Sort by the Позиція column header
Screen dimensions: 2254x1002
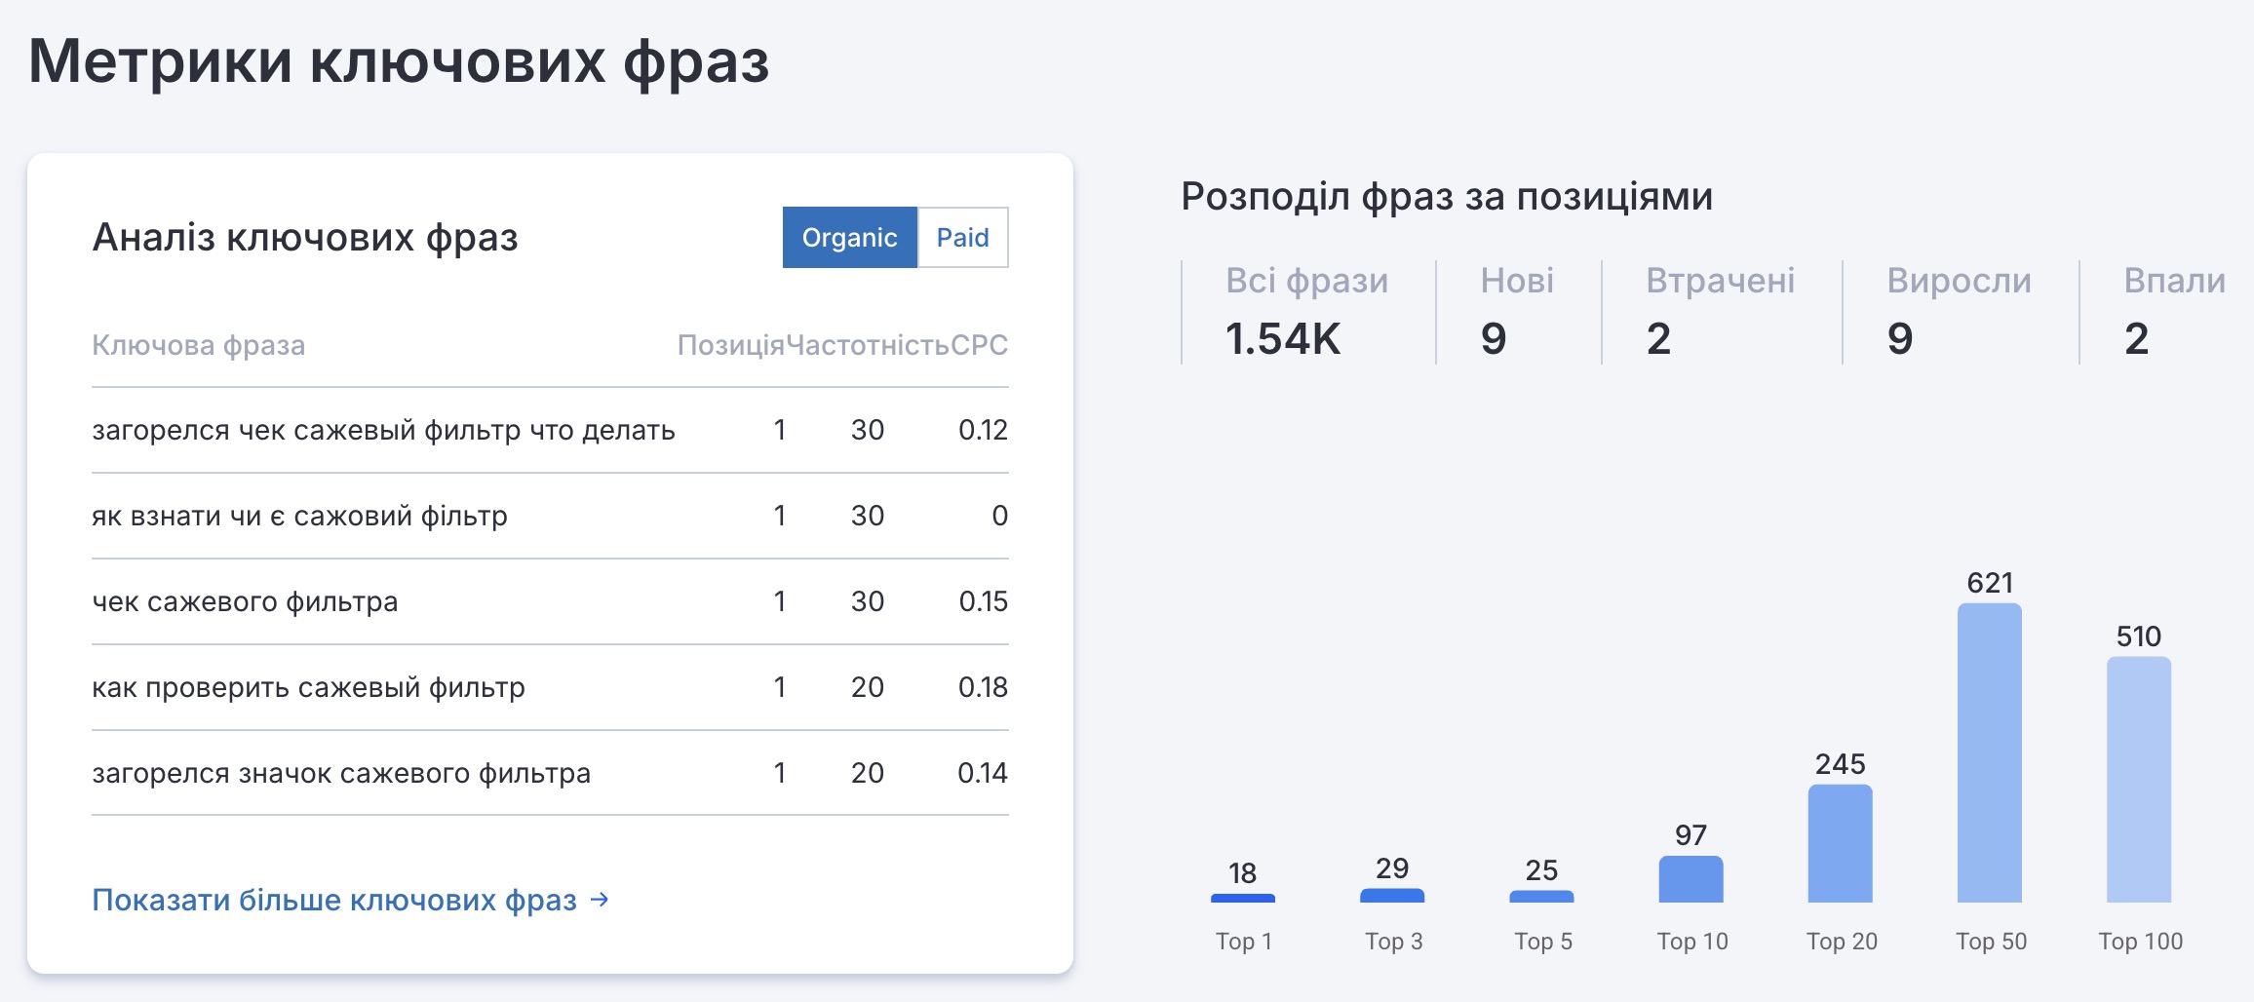(x=730, y=345)
